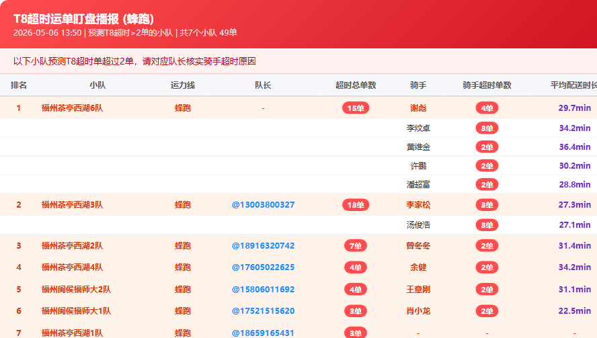The height and width of the screenshot is (338, 597).
Task: Select team name 福州茶亭西湖2队
Action: (x=72, y=246)
